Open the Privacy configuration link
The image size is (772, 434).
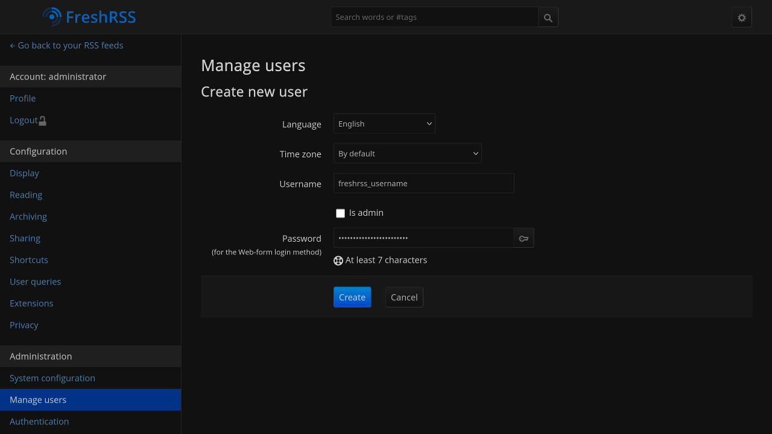click(24, 325)
